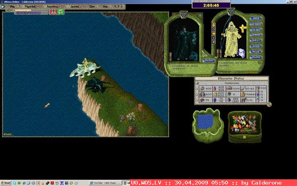This screenshot has width=297, height=186.
Task: Click the green play arrow in menu bar
Action: pos(3,6)
